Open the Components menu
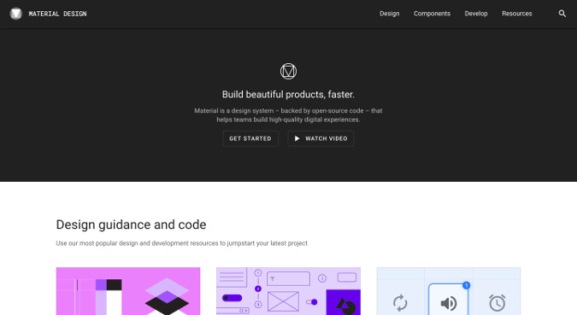This screenshot has width=577, height=315. (432, 14)
